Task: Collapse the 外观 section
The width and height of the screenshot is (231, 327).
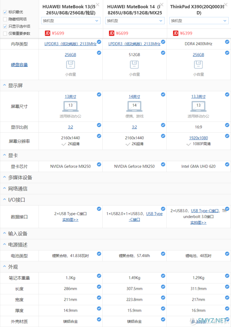Action: point(5,266)
